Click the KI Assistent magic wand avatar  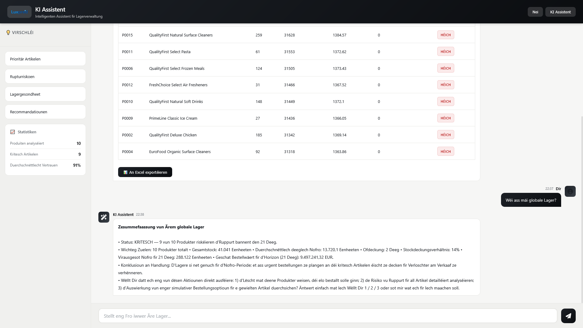click(104, 217)
